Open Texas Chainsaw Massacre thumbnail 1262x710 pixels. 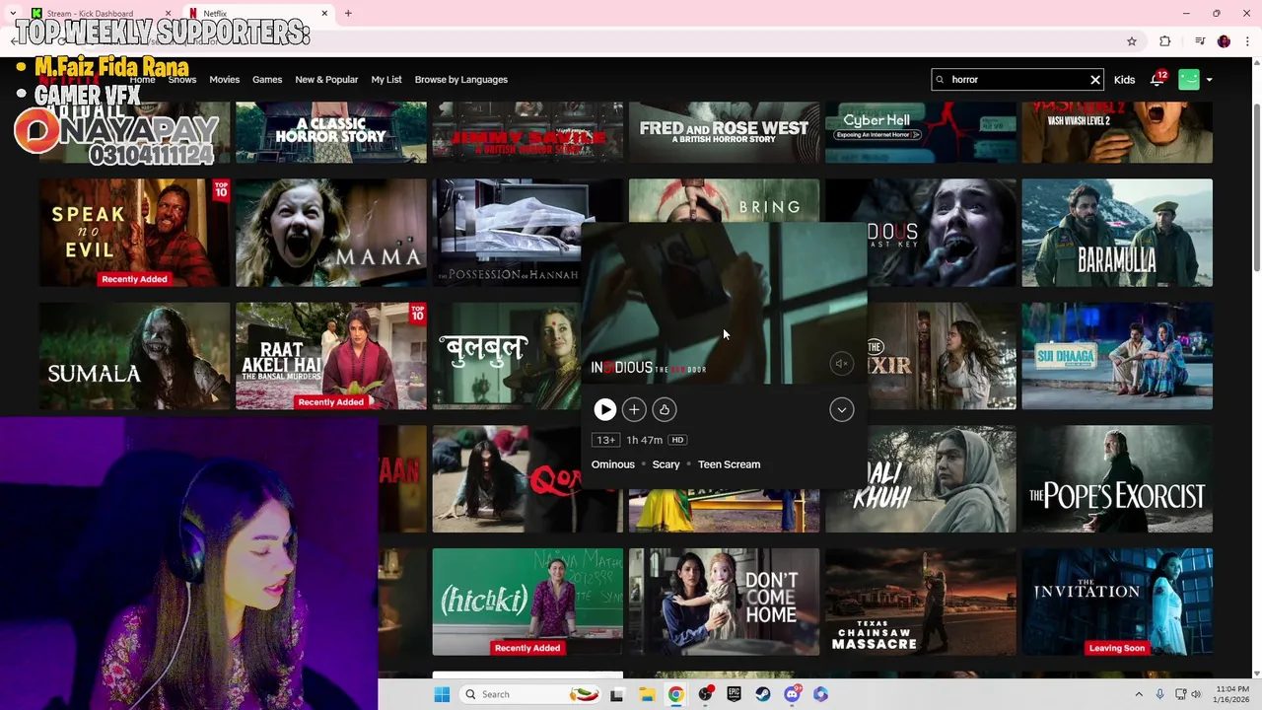[921, 603]
